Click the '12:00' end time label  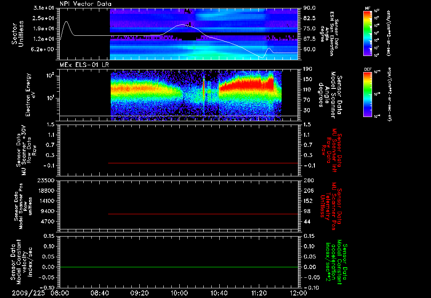[x=299, y=293]
